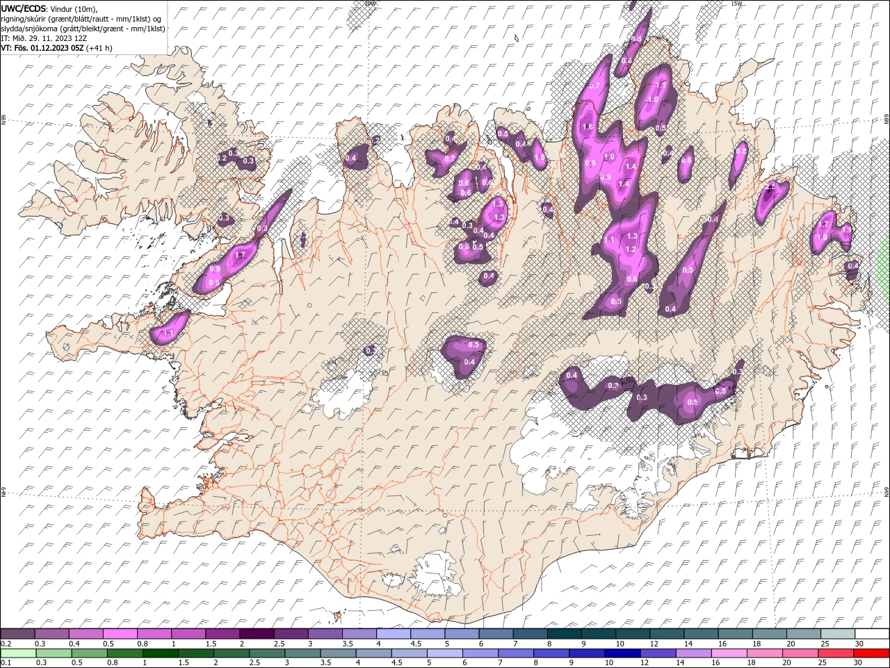This screenshot has height=668, width=890.
Task: Pick the 0.4–0.5 orchid snow legend swatch
Action: [x=86, y=633]
